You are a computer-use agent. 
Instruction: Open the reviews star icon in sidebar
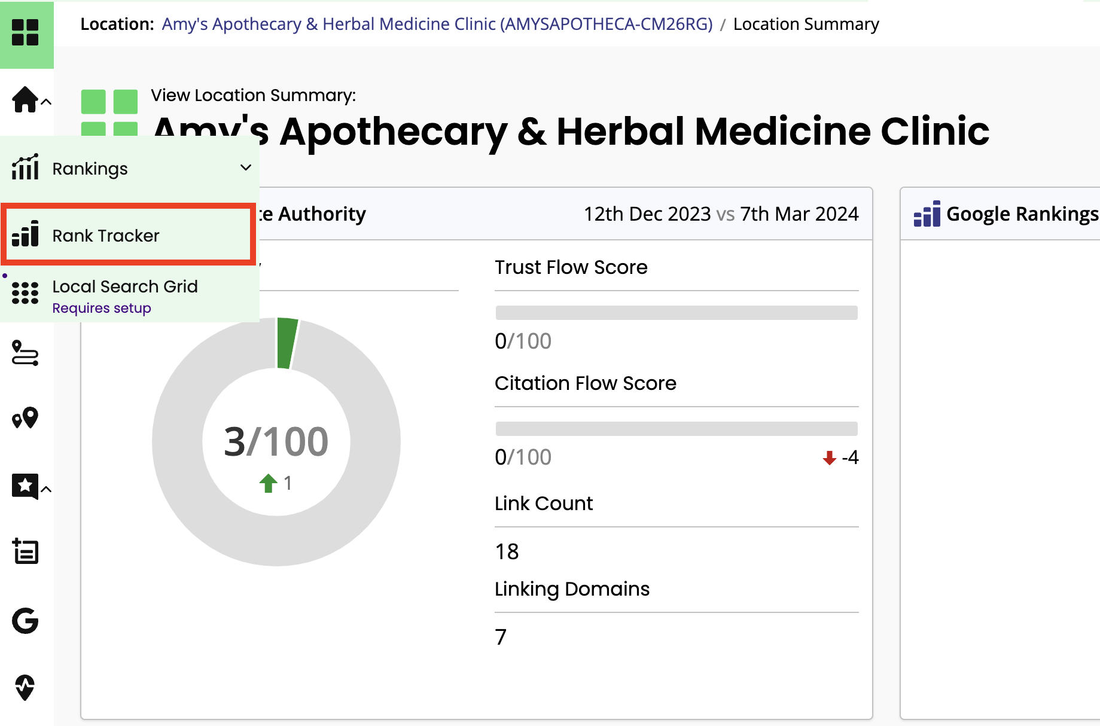coord(25,486)
